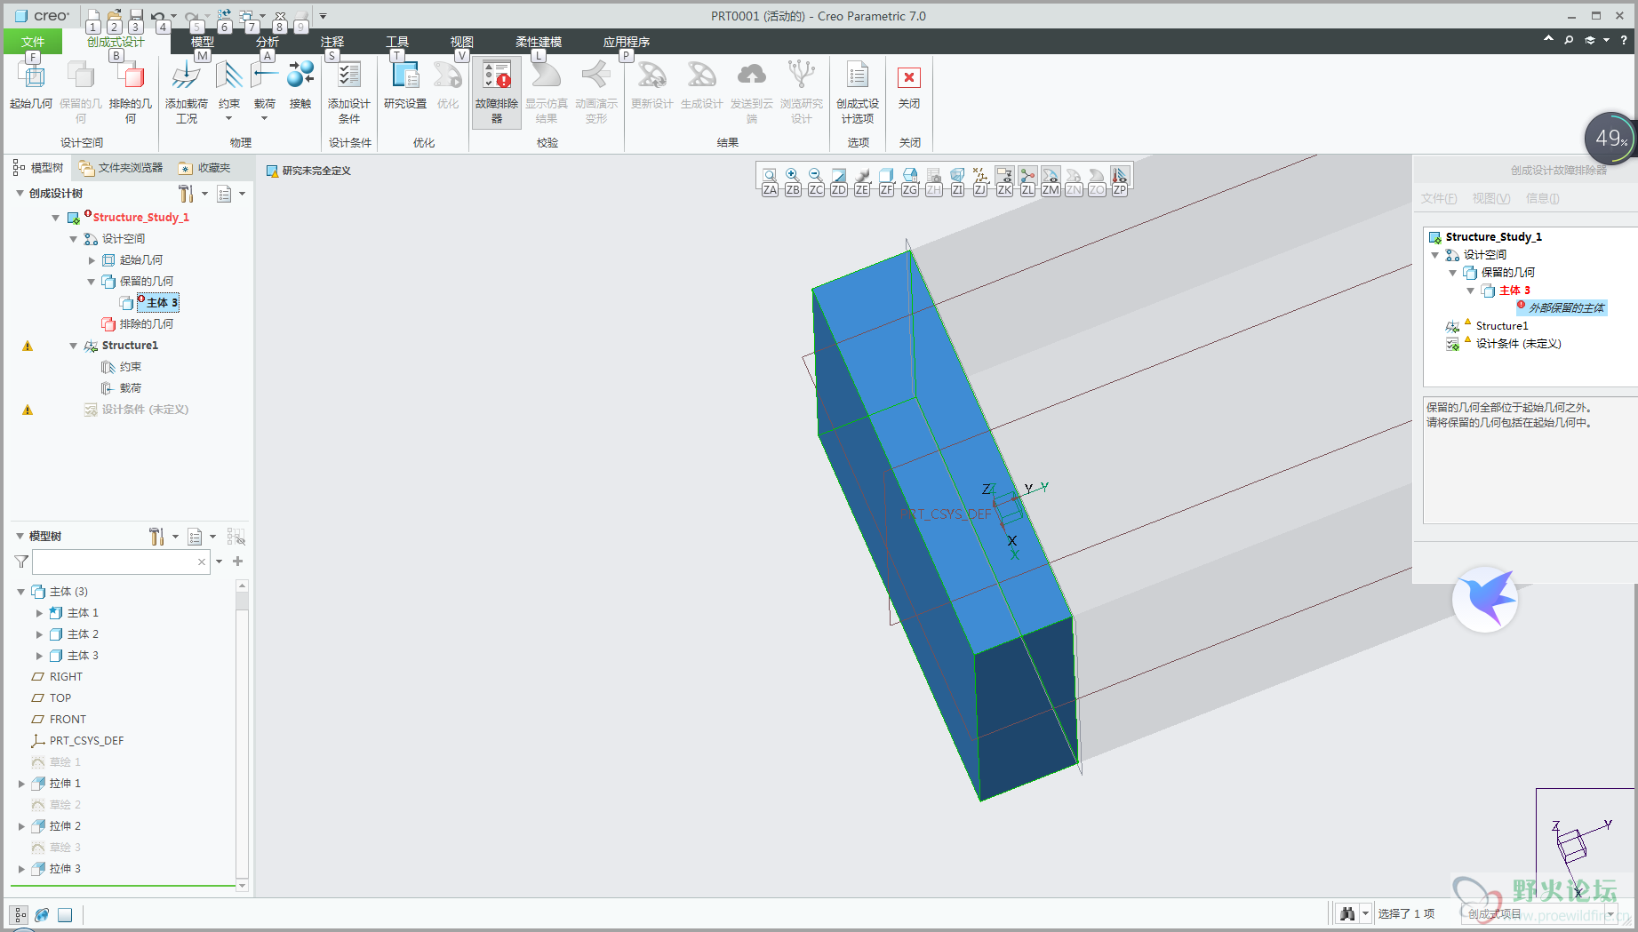This screenshot has width=1638, height=932.
Task: Toggle the 故障排除器 (troubleshooter) button
Action: (497, 92)
